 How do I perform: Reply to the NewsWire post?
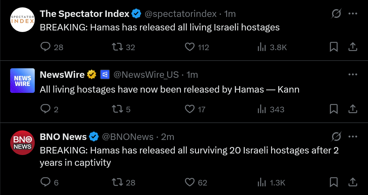click(x=46, y=109)
